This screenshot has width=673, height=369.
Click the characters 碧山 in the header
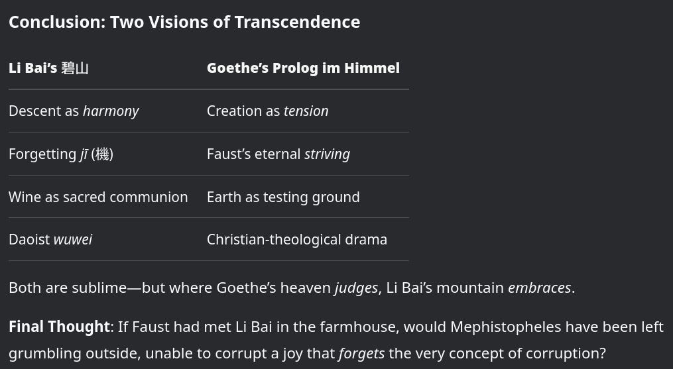75,68
